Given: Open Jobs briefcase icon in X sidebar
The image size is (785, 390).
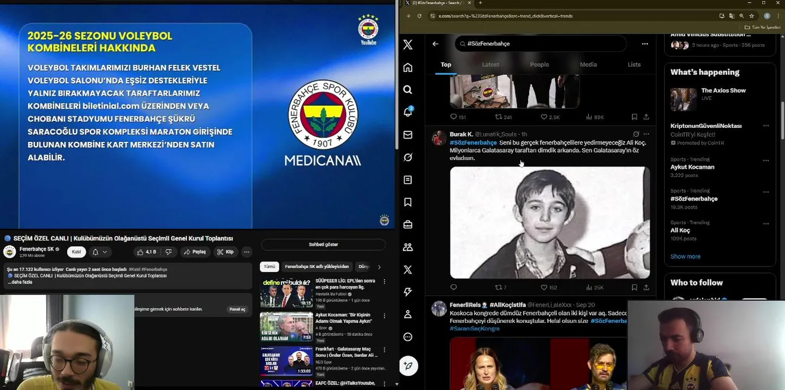Looking at the screenshot, I should point(408,224).
